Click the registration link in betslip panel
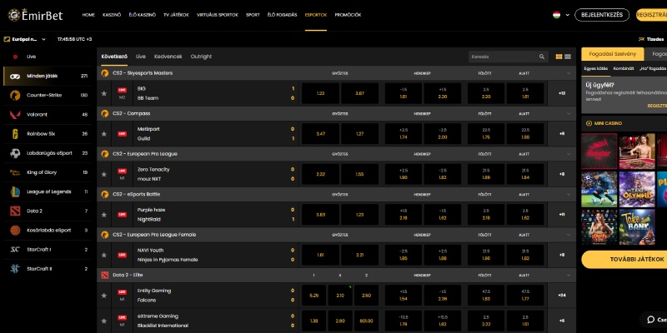Screen dimensions: 667x333 point(657,106)
